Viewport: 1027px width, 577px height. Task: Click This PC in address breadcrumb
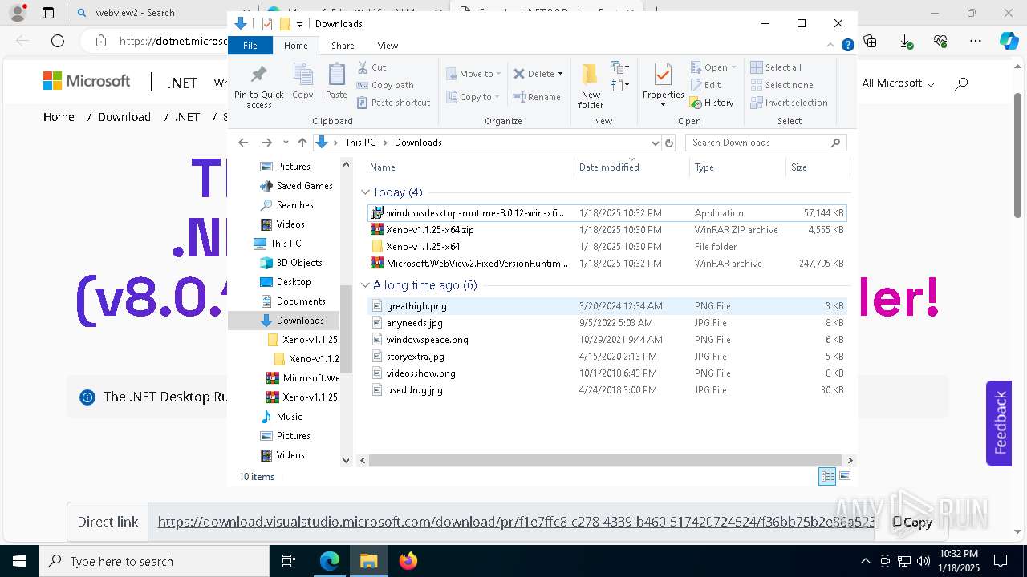pyautogui.click(x=359, y=143)
